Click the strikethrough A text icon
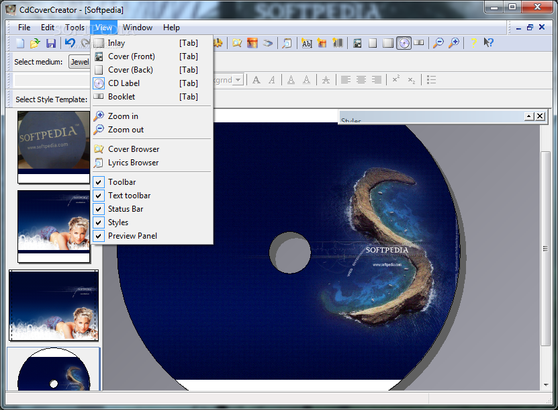The image size is (558, 410). pyautogui.click(x=326, y=80)
